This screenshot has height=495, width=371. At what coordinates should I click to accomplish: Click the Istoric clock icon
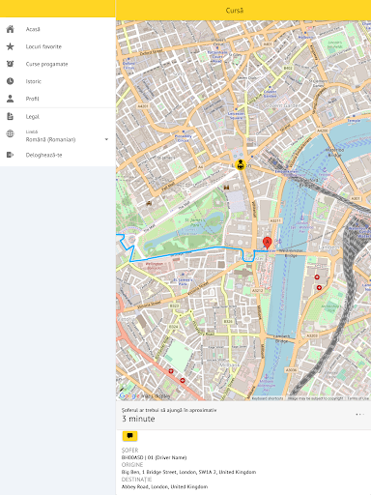[11, 81]
